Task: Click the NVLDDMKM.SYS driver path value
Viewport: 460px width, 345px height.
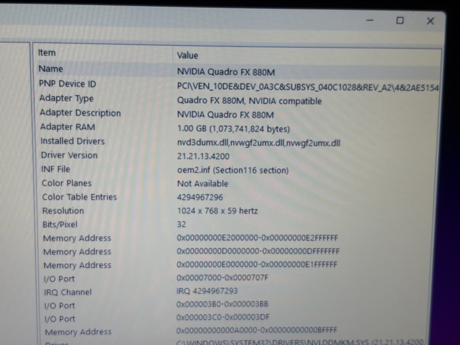Action: (x=300, y=342)
